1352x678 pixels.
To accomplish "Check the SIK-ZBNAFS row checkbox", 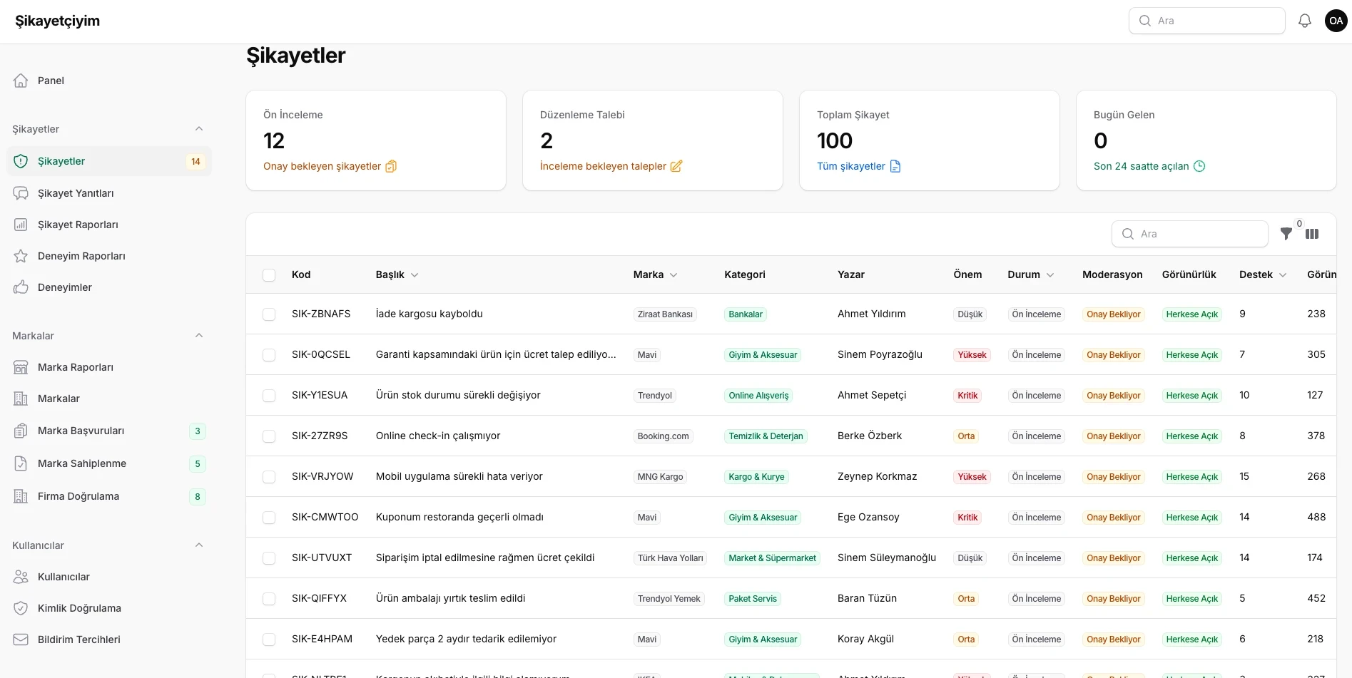I will (269, 314).
